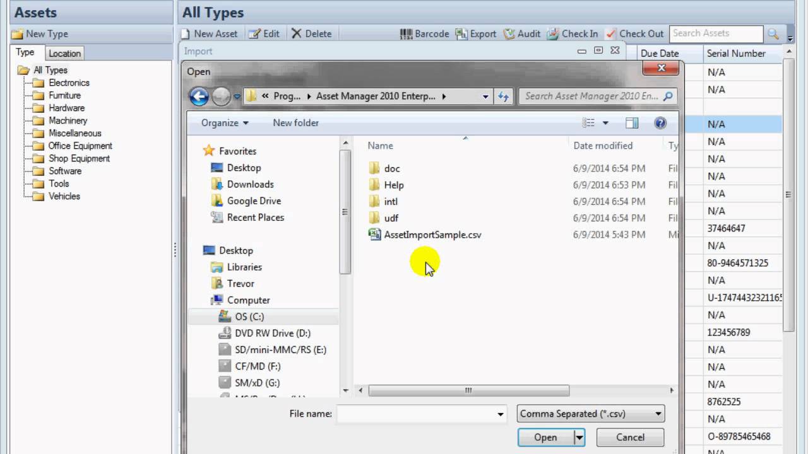This screenshot has width=808, height=454.
Task: Click the Help question mark icon
Action: (660, 123)
